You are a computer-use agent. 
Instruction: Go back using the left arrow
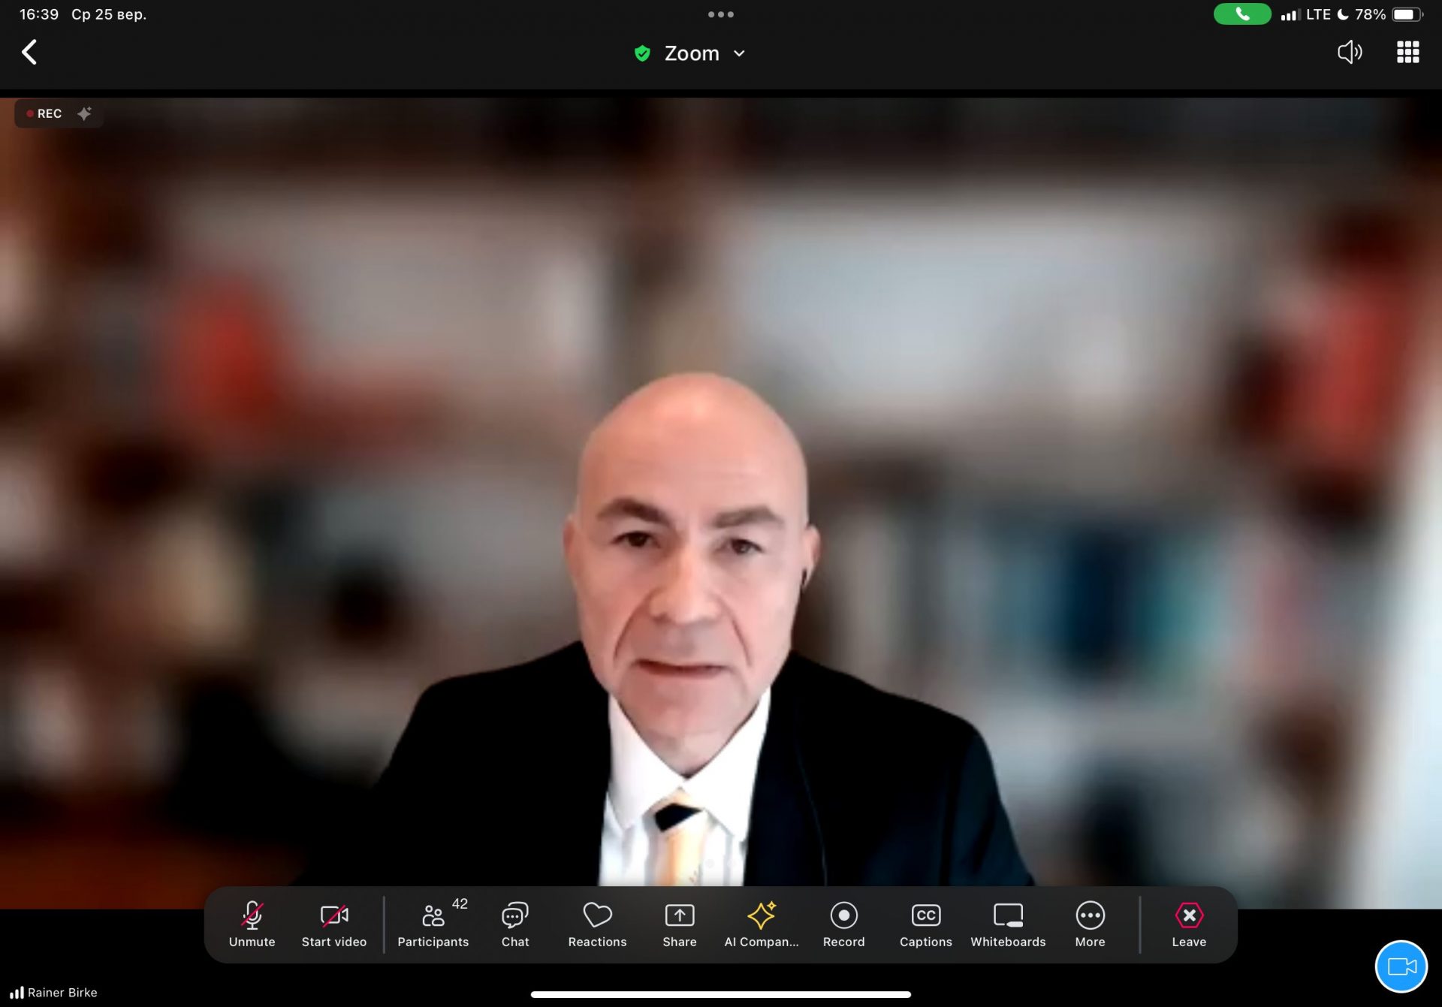click(x=29, y=53)
